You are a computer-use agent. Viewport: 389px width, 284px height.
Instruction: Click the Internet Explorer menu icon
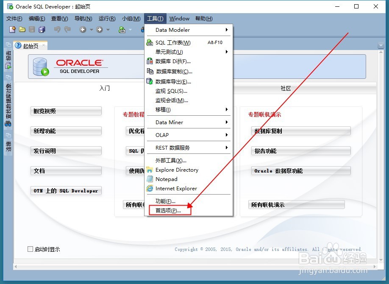pyautogui.click(x=150, y=189)
